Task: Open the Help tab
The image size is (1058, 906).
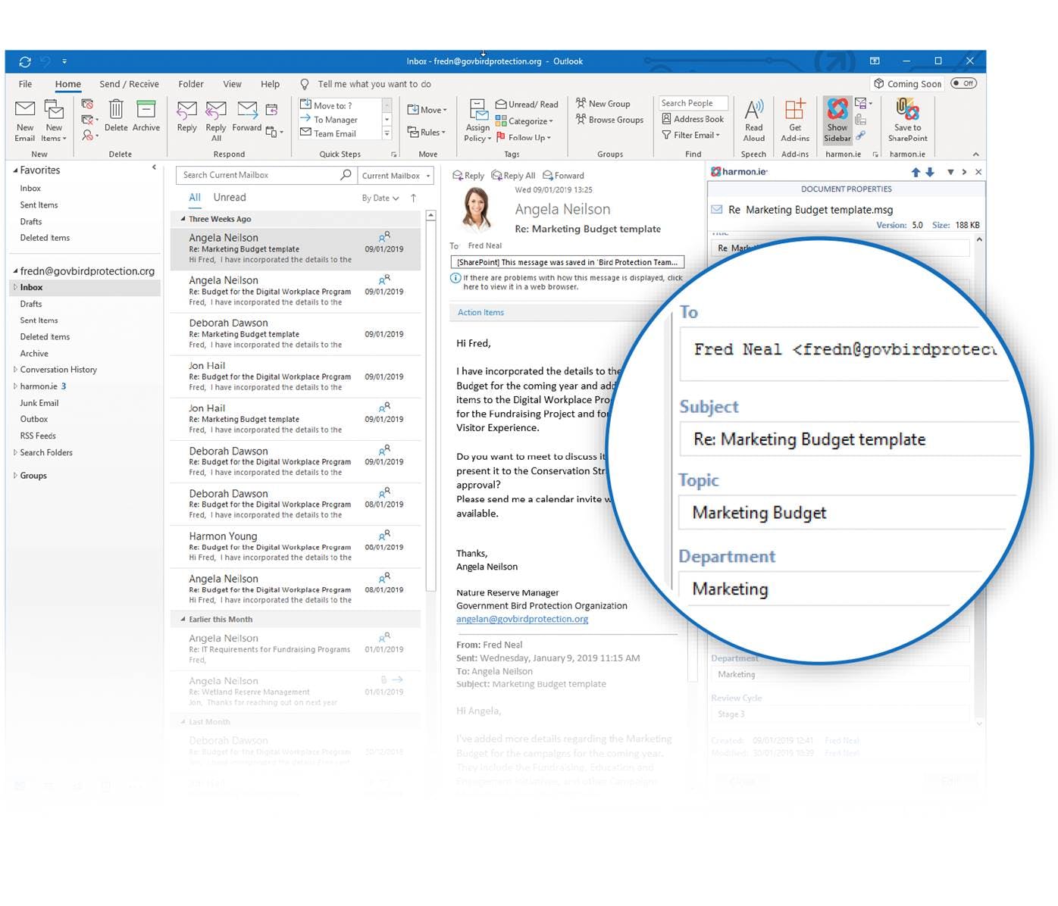Action: click(270, 84)
